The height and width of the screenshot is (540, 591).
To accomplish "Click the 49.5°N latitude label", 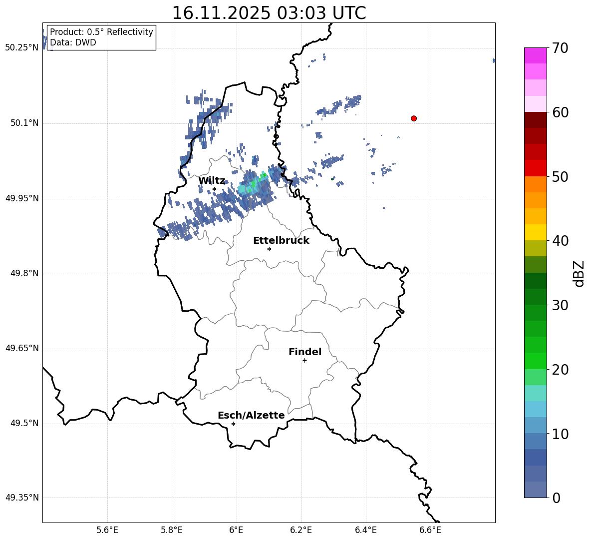I will (x=24, y=424).
